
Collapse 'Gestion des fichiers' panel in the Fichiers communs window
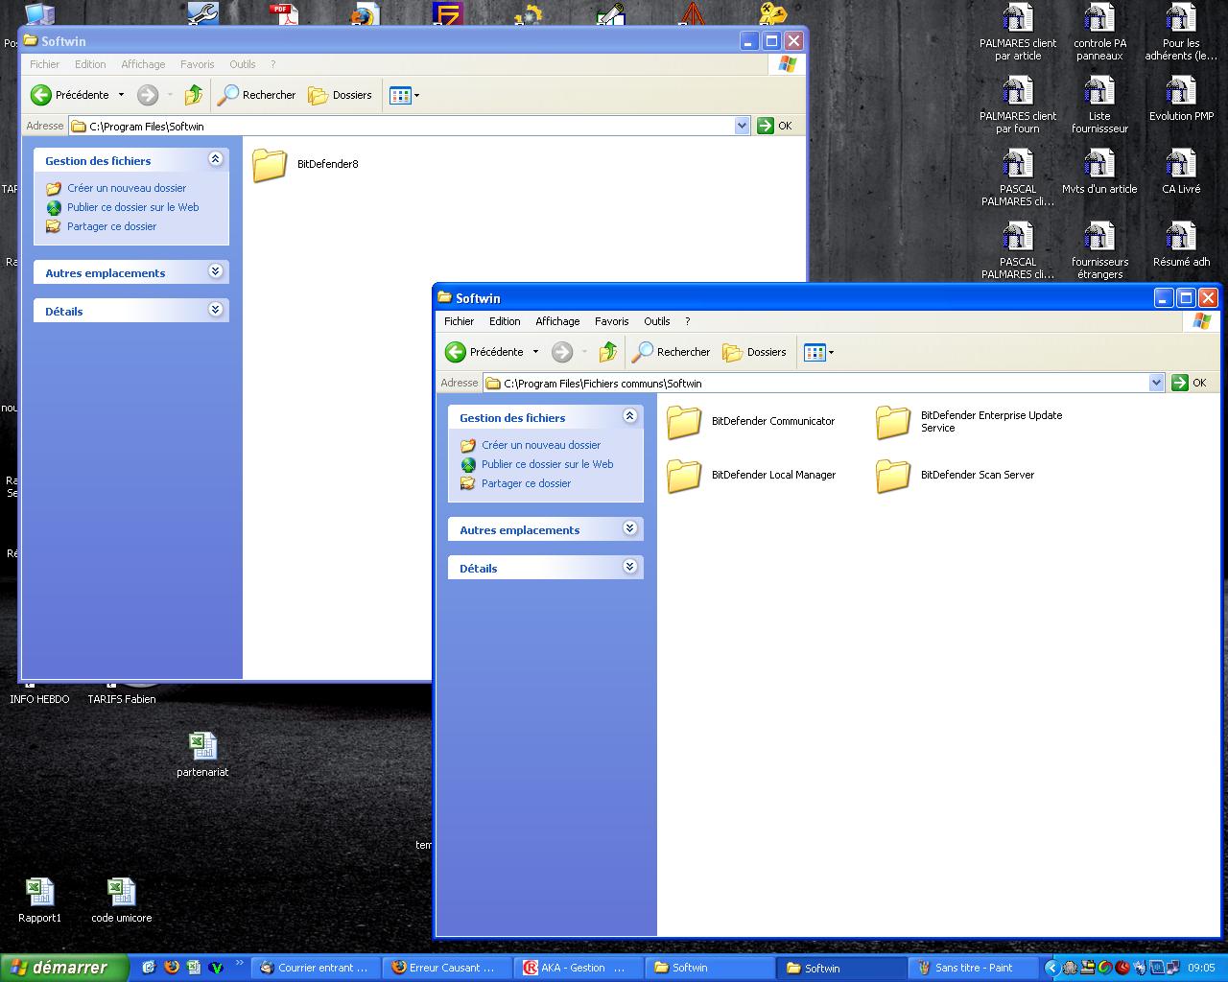point(629,416)
